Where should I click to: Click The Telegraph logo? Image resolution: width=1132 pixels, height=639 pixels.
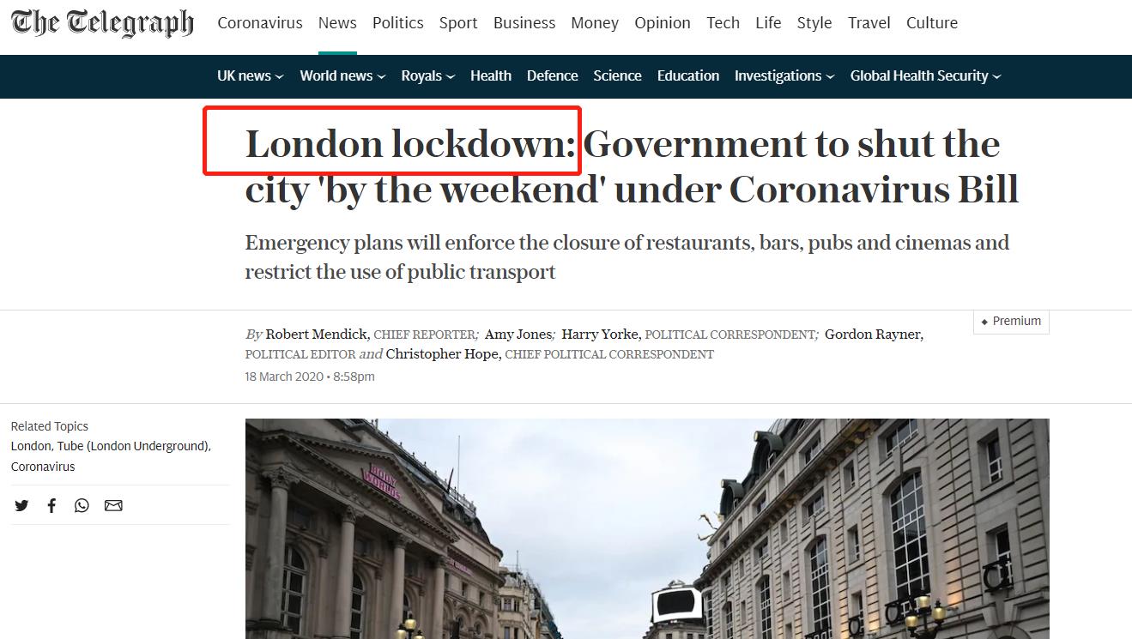tap(102, 23)
